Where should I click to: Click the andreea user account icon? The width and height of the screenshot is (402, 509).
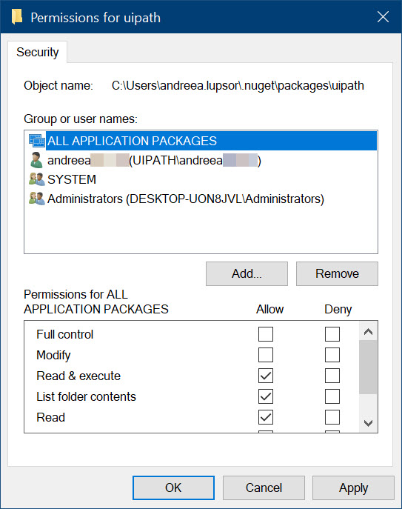click(36, 160)
